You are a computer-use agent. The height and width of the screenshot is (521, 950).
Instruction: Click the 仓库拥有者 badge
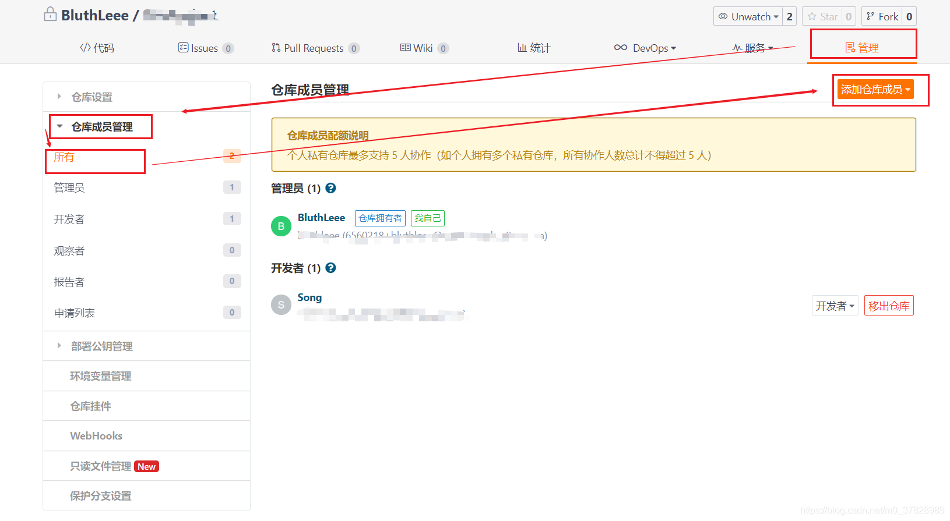(380, 218)
